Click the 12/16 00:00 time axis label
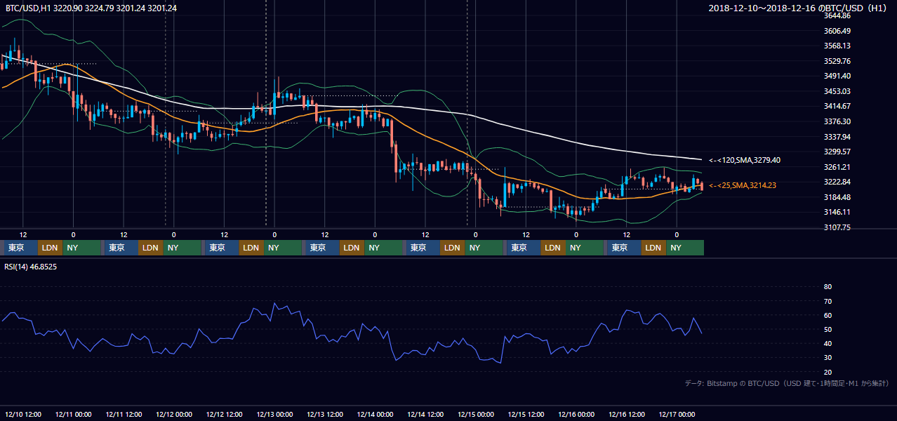Image resolution: width=897 pixels, height=421 pixels. pos(576,415)
